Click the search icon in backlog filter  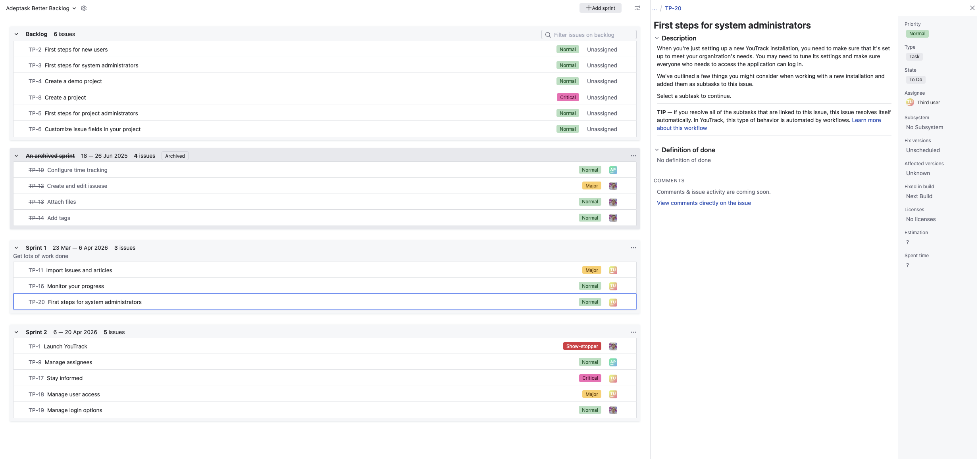pyautogui.click(x=548, y=35)
